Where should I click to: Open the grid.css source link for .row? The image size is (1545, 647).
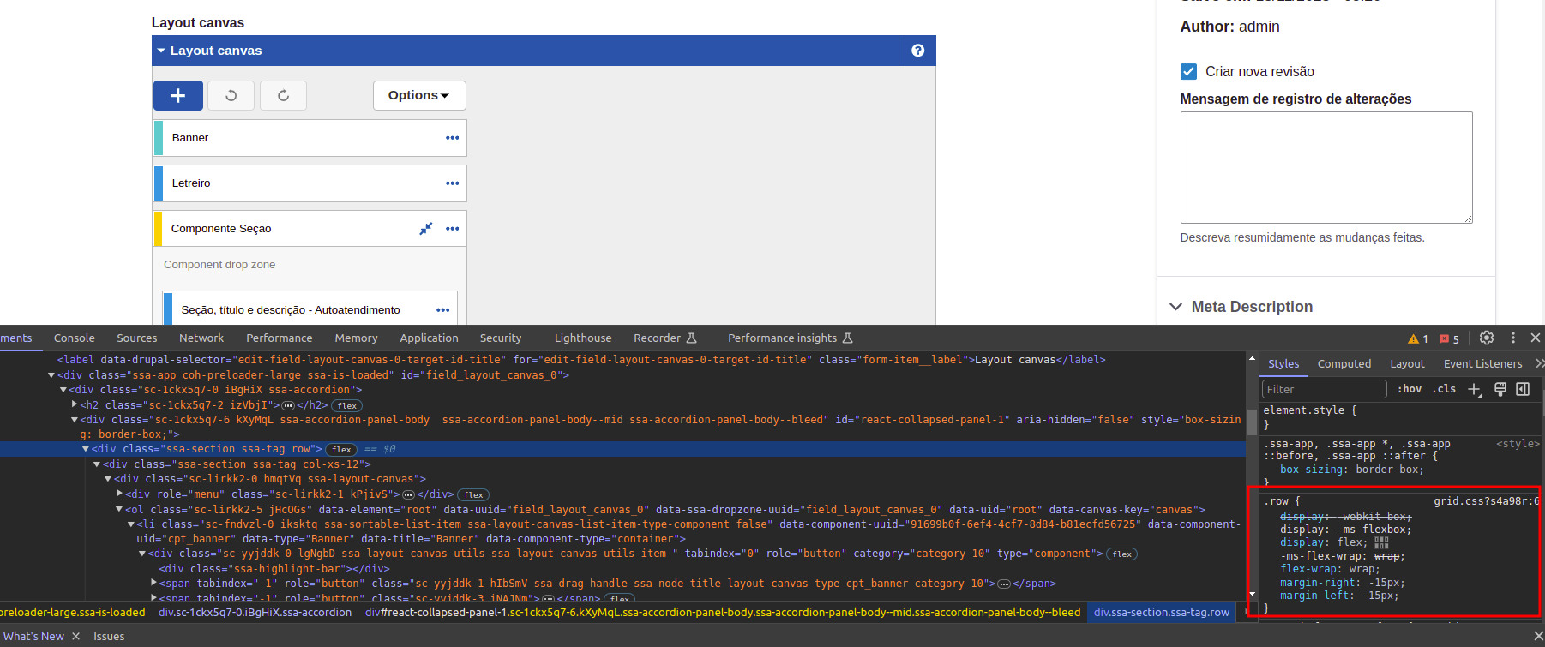click(1485, 501)
